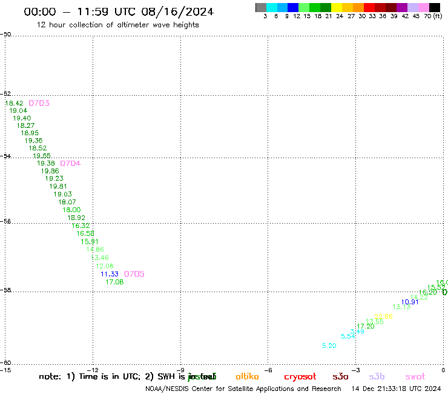
Task: Click the cyan swatch in the color scale
Action: 272,7
